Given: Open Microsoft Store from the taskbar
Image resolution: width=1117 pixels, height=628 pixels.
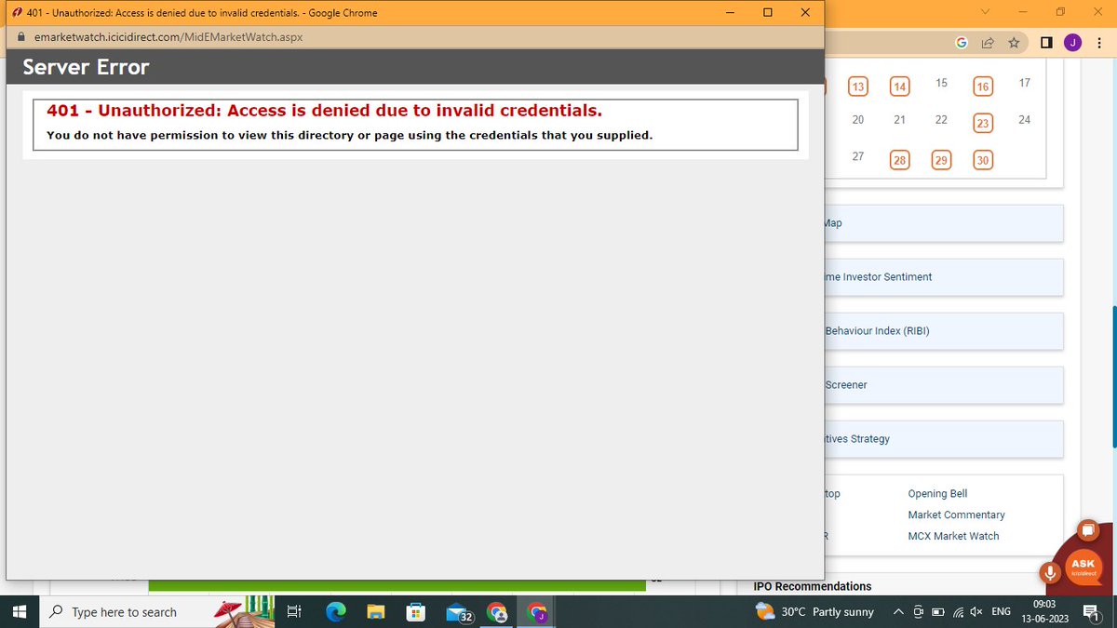Looking at the screenshot, I should [x=416, y=611].
